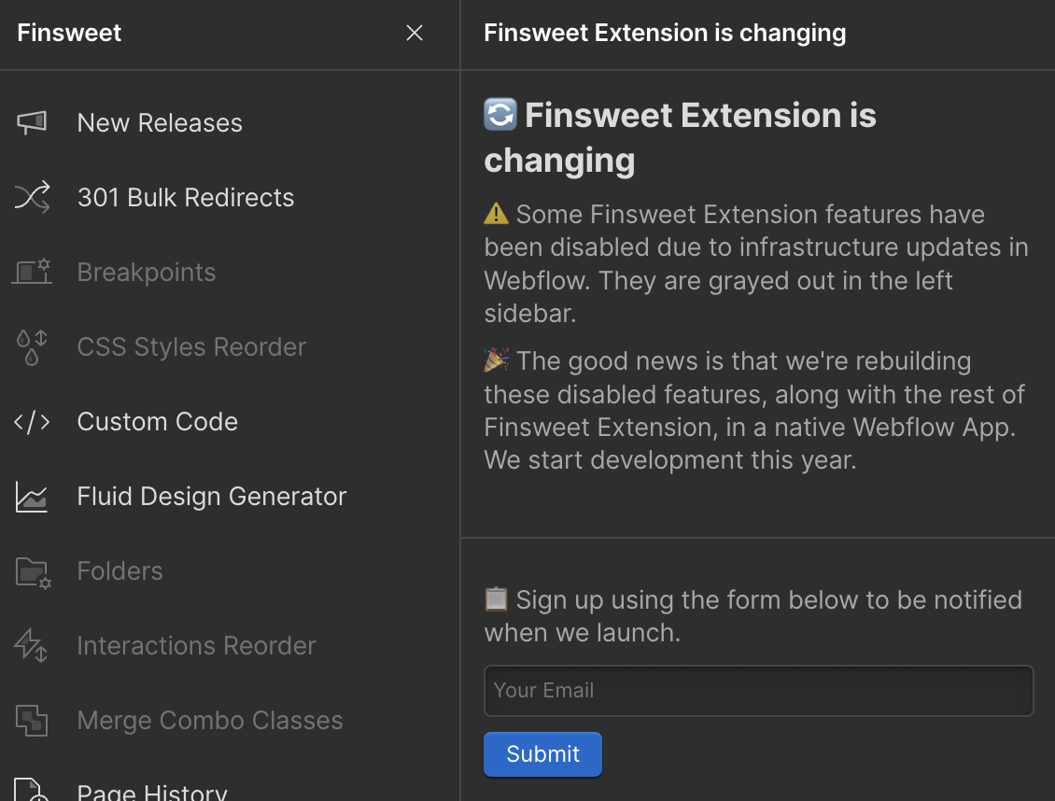Click the Page History document icon

(x=32, y=790)
